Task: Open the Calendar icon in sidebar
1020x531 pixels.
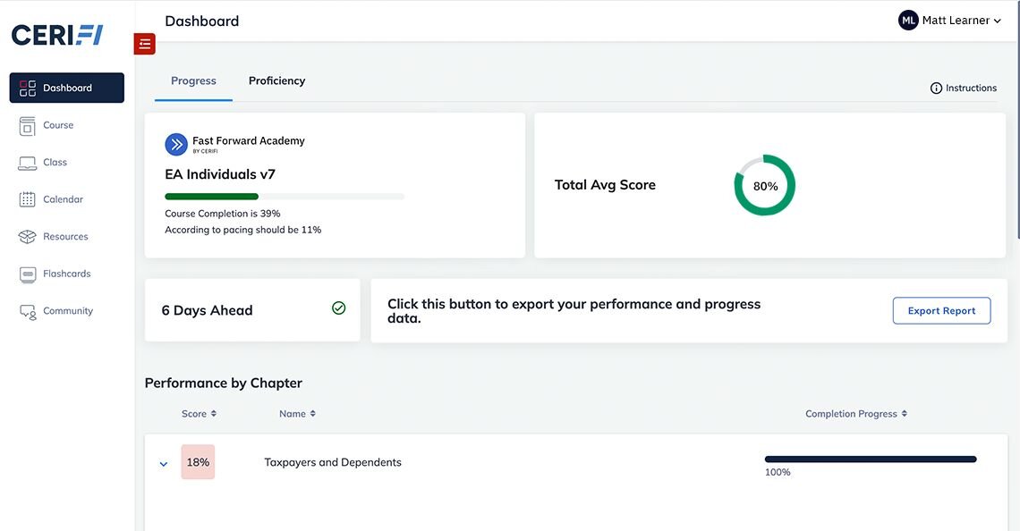Action: tap(28, 200)
